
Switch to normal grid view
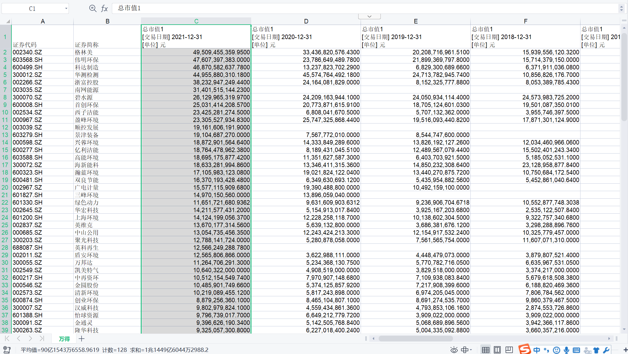[485, 350]
